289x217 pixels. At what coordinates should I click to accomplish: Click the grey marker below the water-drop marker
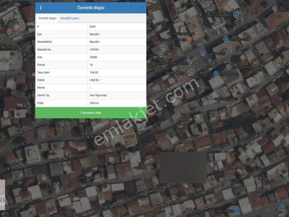[x=218, y=23]
